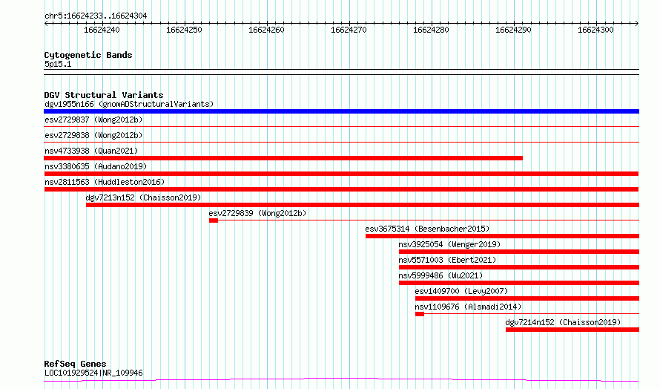Select the red bar for dgv7214n152
Screen dimensions: 660x389
coord(572,330)
